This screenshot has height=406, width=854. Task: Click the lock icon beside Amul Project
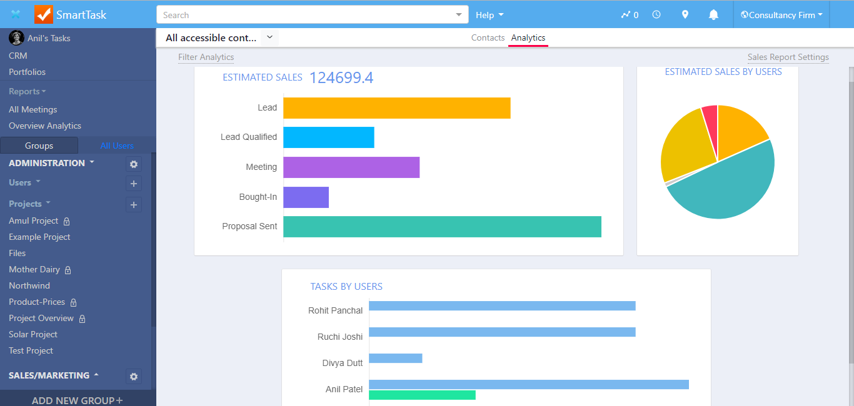66,221
